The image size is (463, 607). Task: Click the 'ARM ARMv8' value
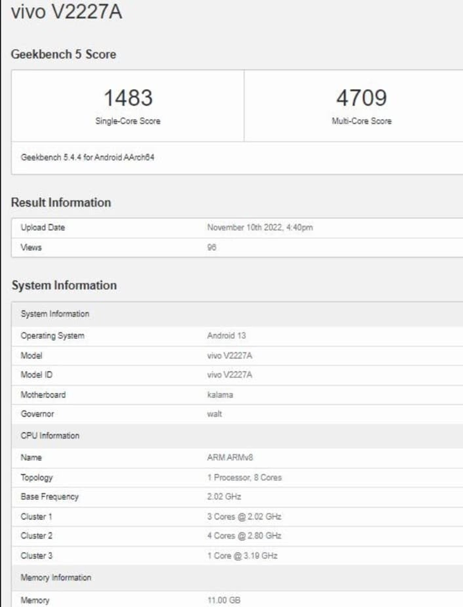230,457
